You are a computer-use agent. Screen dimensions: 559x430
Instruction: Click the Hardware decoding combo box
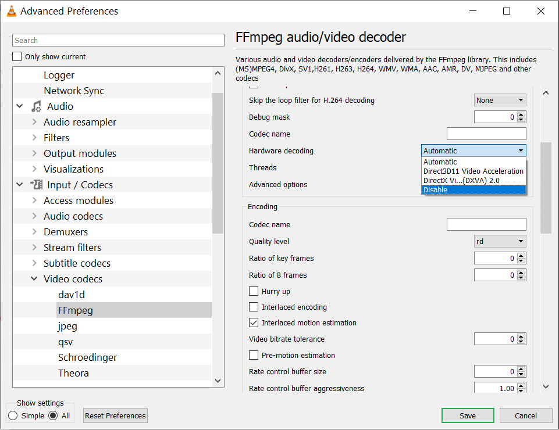(x=473, y=150)
